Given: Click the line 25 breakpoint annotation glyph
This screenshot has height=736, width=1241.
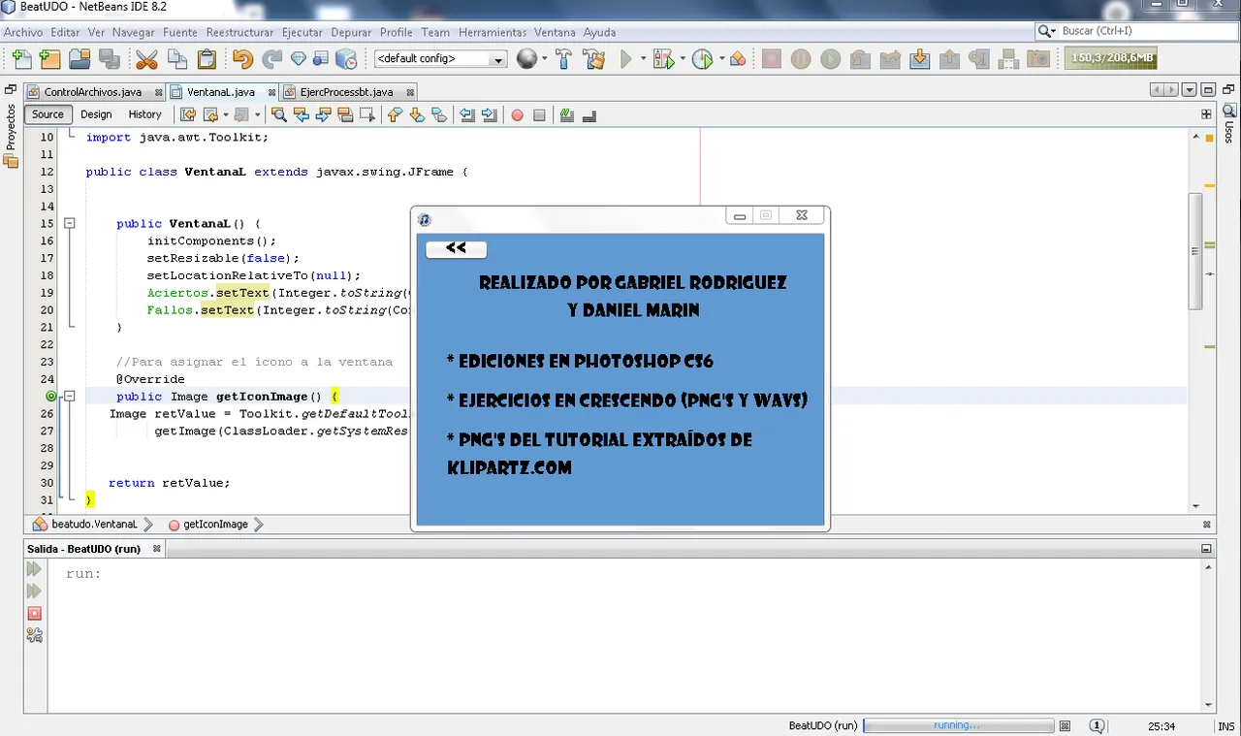Looking at the screenshot, I should [51, 396].
